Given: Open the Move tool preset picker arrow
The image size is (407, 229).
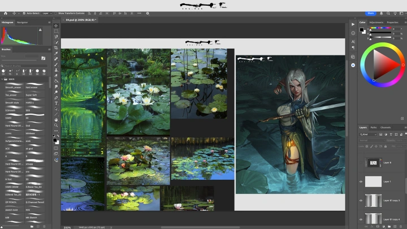Looking at the screenshot, I should point(19,13).
